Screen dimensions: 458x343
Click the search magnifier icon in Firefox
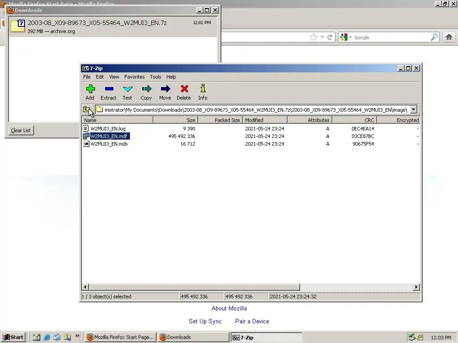[434, 38]
